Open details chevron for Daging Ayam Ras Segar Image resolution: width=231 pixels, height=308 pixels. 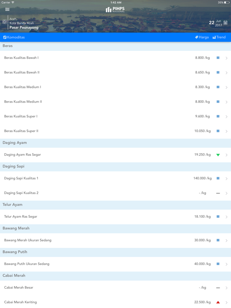227,155
